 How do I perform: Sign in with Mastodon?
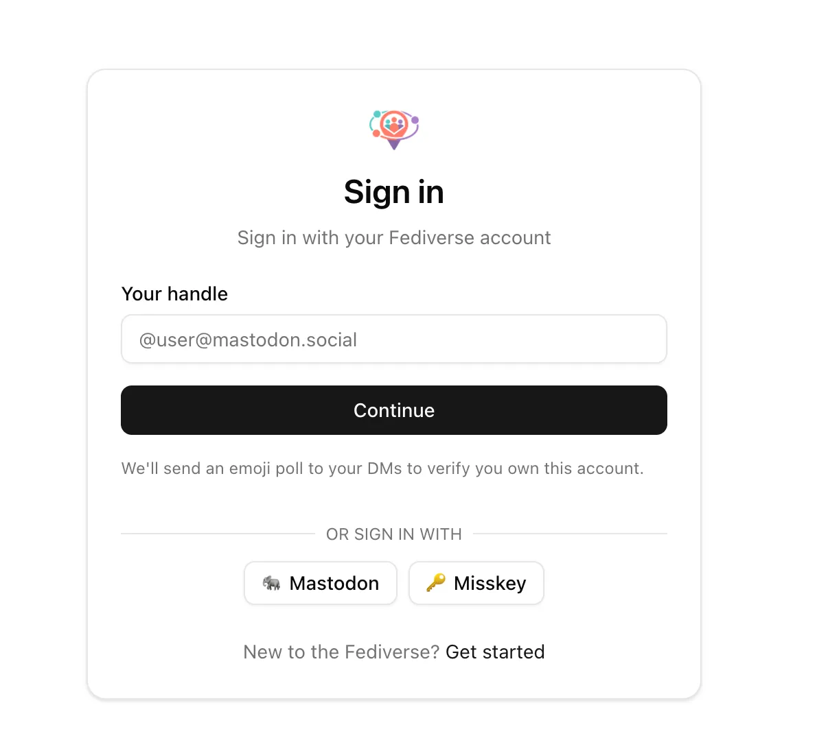click(x=321, y=583)
